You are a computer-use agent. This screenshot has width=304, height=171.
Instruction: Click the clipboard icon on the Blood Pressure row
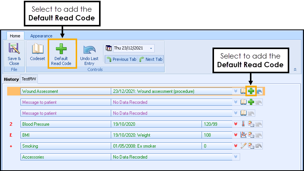pos(251,124)
